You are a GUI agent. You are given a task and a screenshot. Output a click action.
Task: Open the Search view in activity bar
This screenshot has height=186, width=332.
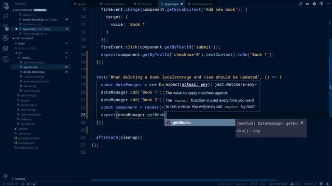(6, 16)
